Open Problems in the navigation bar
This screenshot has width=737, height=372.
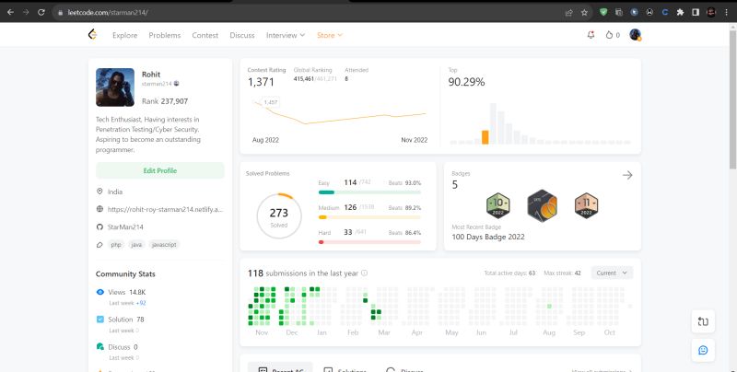pyautogui.click(x=165, y=35)
